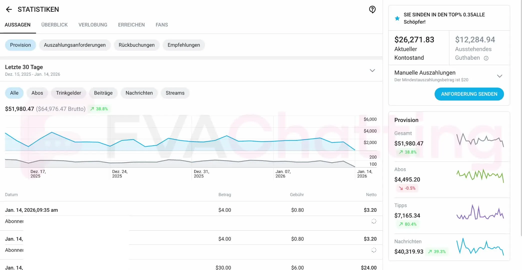Click the info icon beside Ausstehendes Guthaben
Viewport: 522px width, 270px height.
(486, 58)
